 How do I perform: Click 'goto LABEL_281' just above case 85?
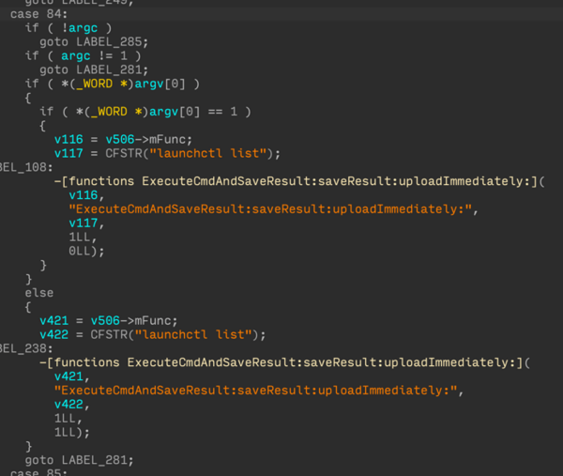point(78,459)
